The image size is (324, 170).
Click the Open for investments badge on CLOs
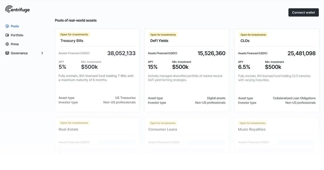(253, 34)
